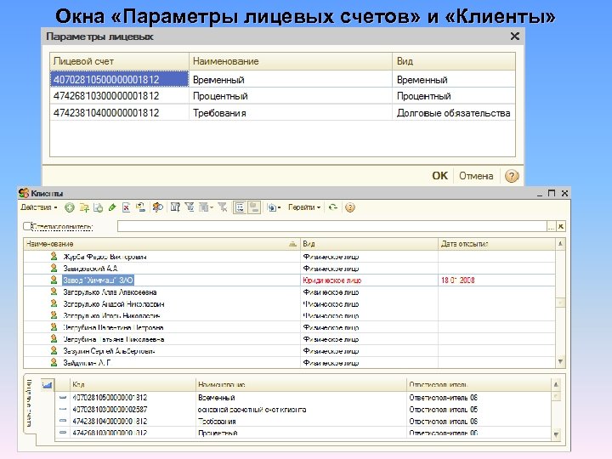This screenshot has height=459, width=612.
Task: Click the Ответисполнитель column header in lower panel
Action: click(x=479, y=384)
